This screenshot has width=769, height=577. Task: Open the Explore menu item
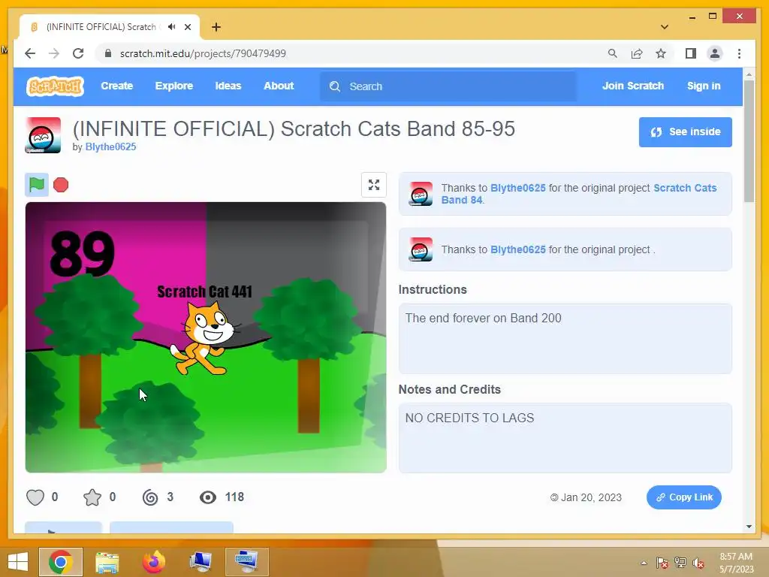(174, 86)
